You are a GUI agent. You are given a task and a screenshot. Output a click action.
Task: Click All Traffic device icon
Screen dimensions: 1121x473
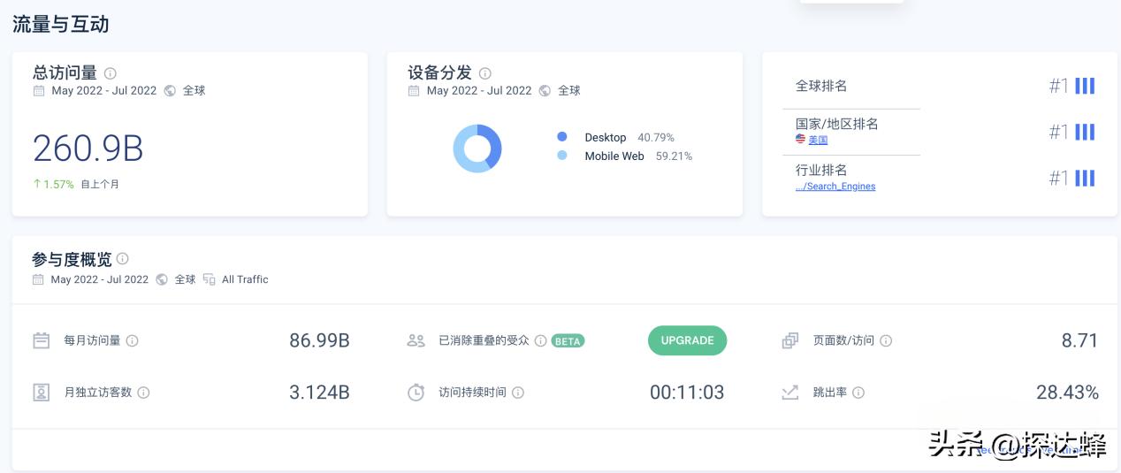[x=210, y=279]
